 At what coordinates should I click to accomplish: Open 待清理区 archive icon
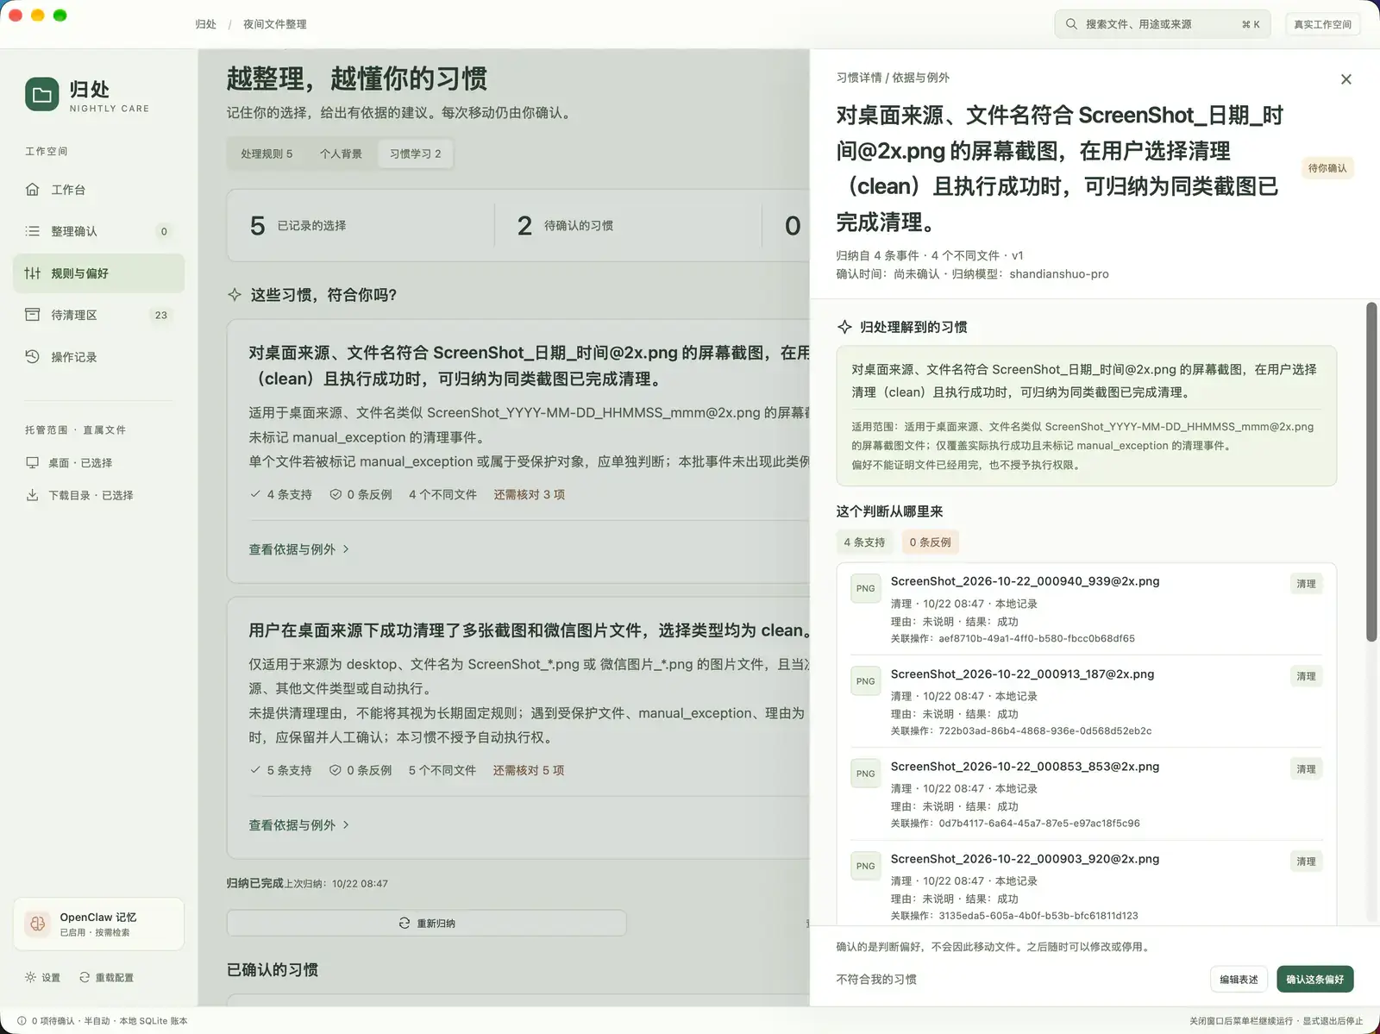click(33, 315)
